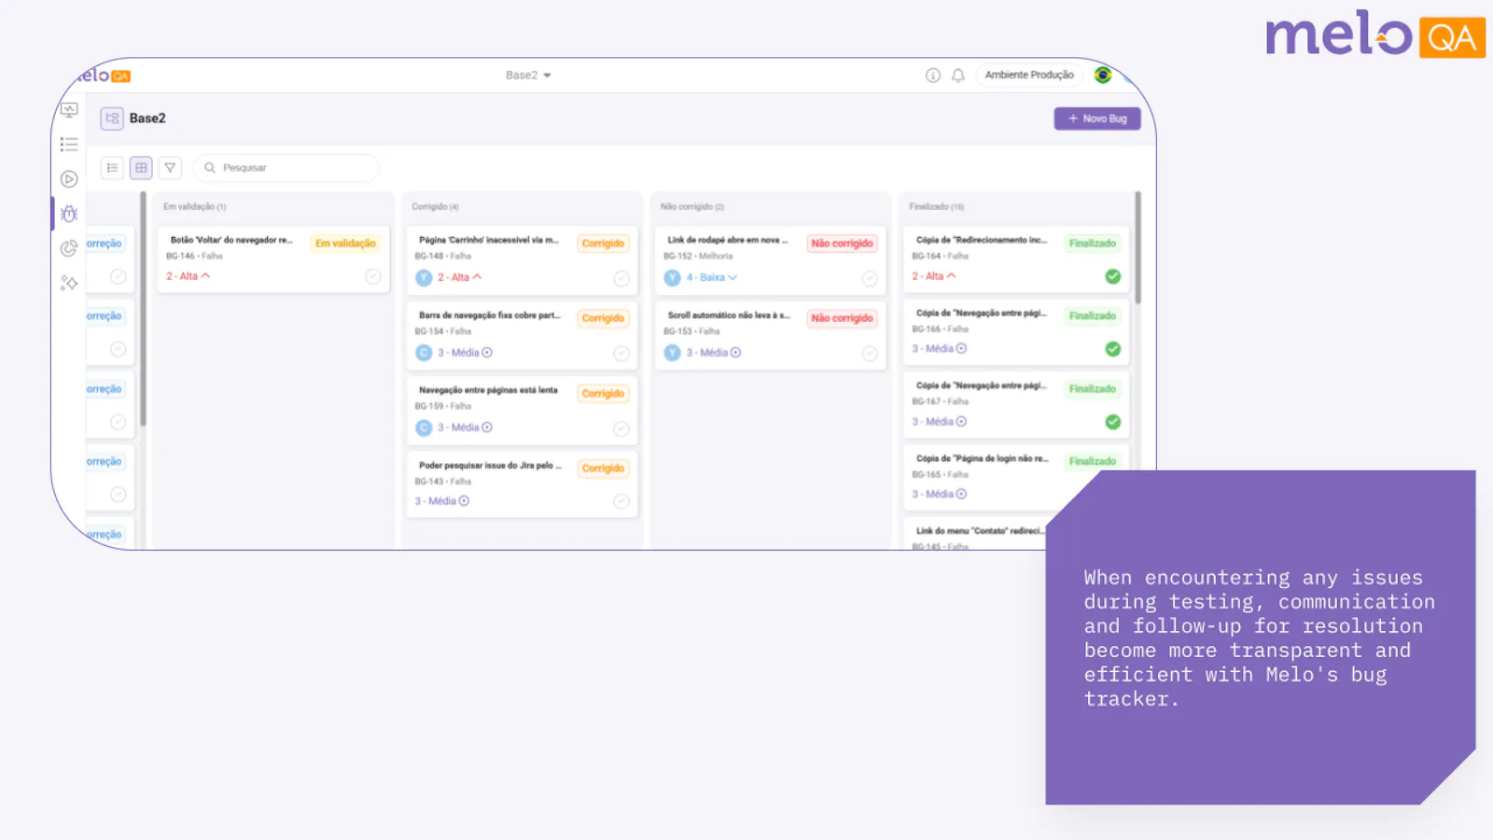The width and height of the screenshot is (1493, 840).
Task: Open priority 2 - Alta on card BG-164
Action: click(x=934, y=276)
